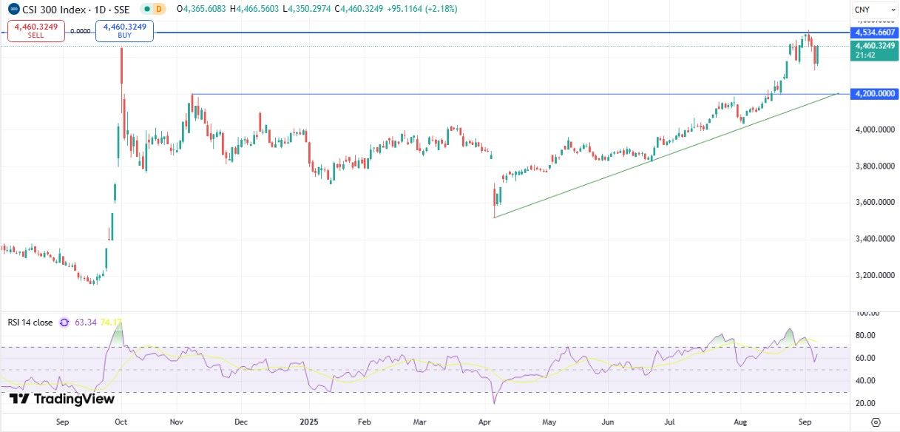Viewport: 900px width, 432px height.
Task: Click the 2025 marker on the time axis
Action: tap(308, 422)
